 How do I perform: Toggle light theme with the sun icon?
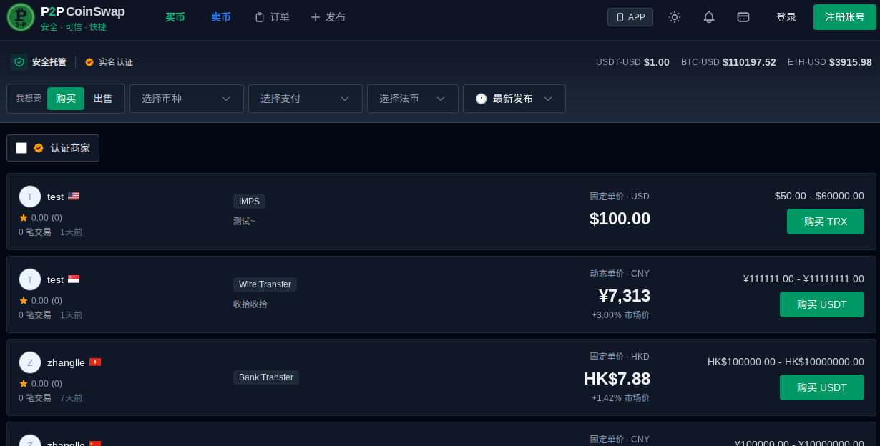[x=674, y=17]
